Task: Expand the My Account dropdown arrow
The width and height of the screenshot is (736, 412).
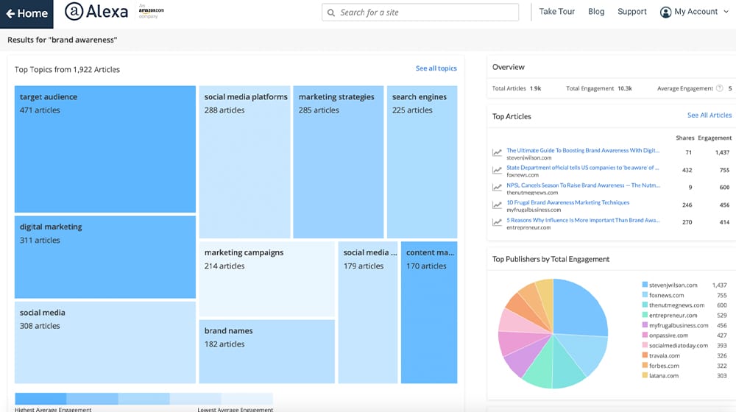Action: click(726, 12)
